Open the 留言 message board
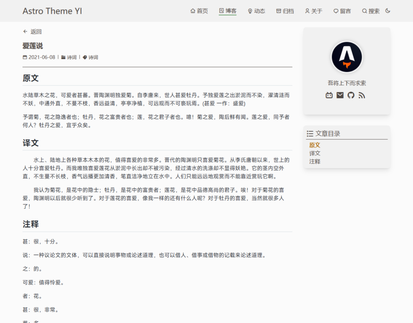This screenshot has width=413, height=323. click(342, 11)
